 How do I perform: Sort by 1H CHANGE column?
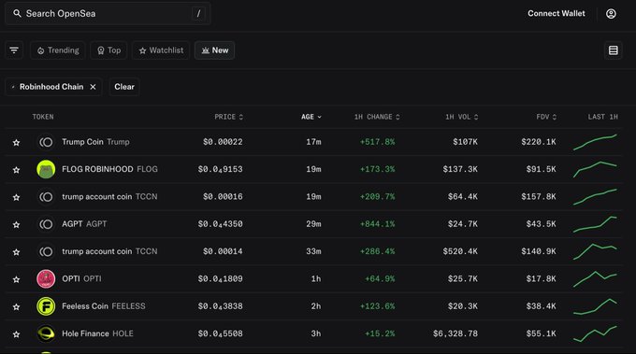coord(377,117)
